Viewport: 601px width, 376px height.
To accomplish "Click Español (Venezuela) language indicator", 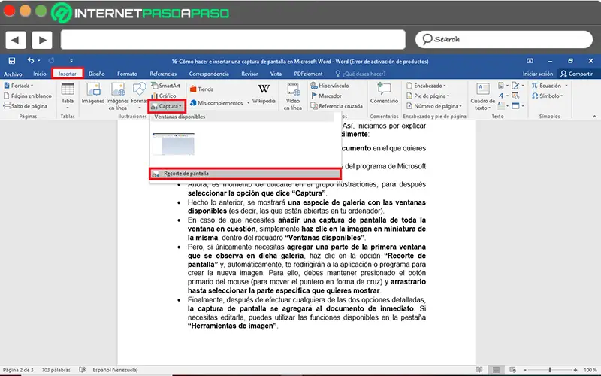I will (115, 370).
